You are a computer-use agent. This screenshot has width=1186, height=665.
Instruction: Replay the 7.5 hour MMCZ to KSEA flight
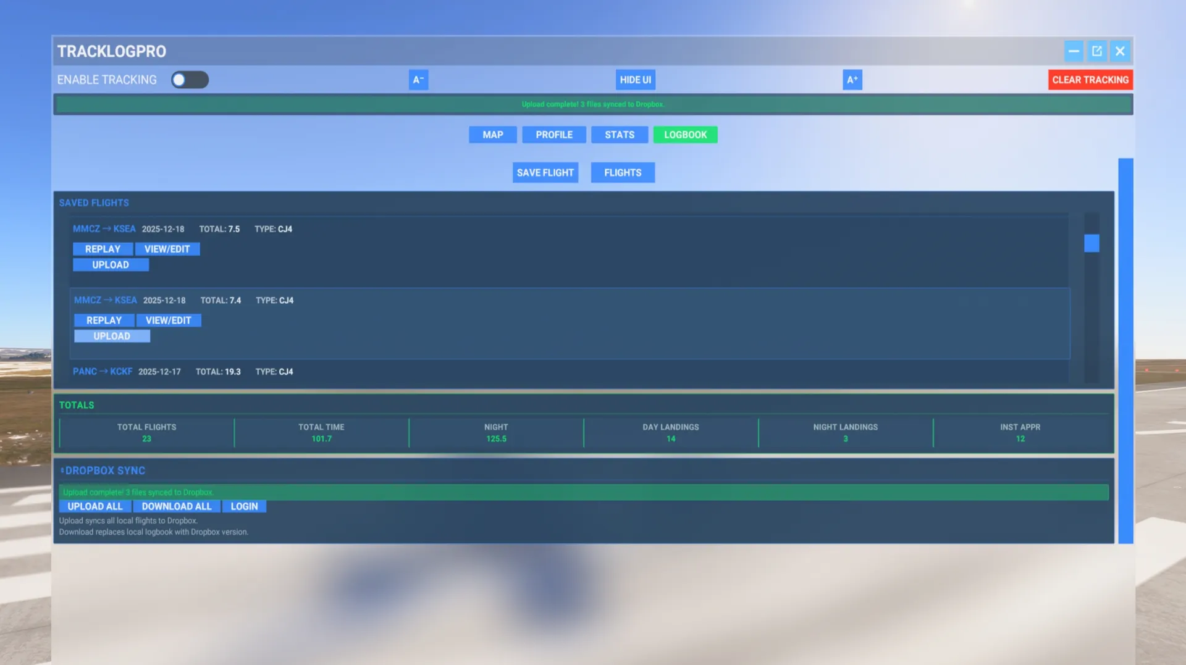(x=103, y=249)
